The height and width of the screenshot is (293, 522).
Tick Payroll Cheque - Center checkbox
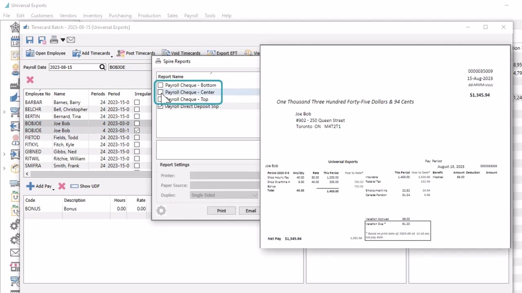[160, 92]
